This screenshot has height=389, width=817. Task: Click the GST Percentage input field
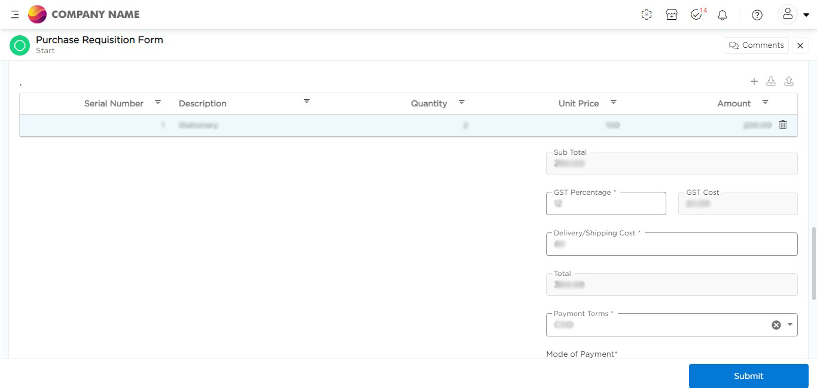[606, 203]
